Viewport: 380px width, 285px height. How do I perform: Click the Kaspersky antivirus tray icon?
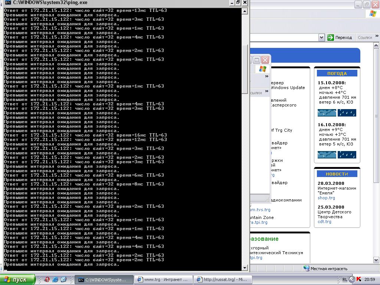click(x=359, y=279)
